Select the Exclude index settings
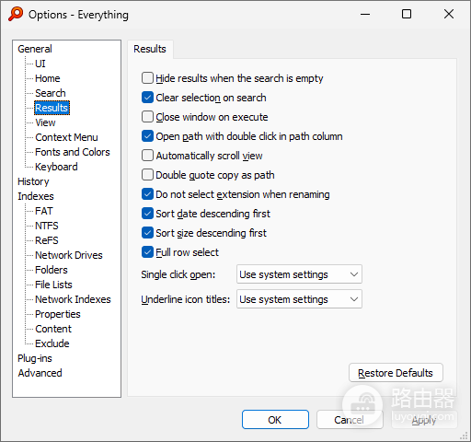471x442 pixels. (52, 343)
